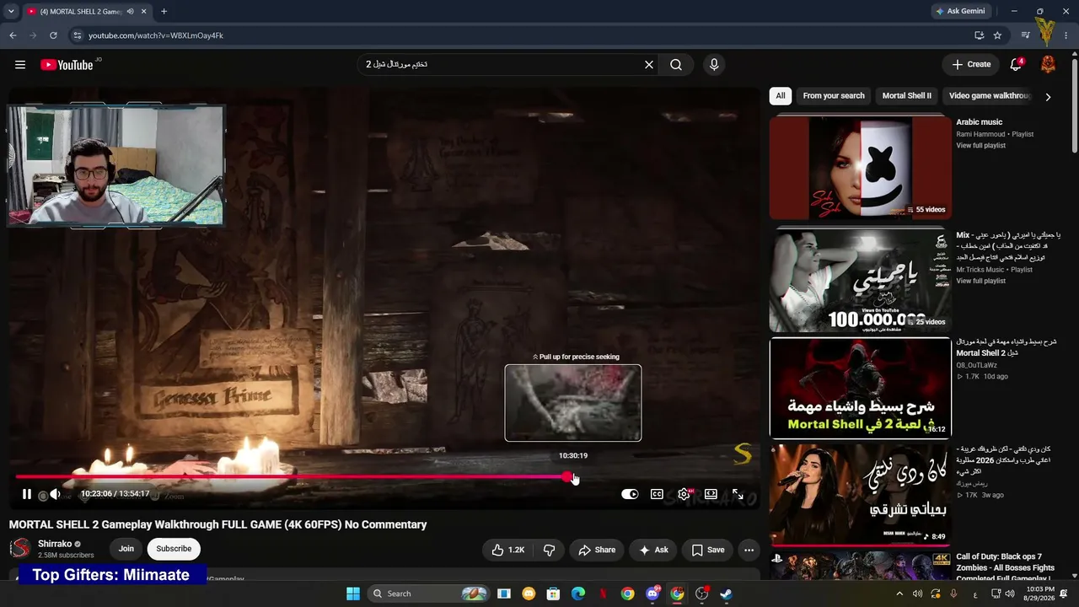Select the Mortal Shell II chip
Image resolution: width=1079 pixels, height=607 pixels.
pos(907,96)
